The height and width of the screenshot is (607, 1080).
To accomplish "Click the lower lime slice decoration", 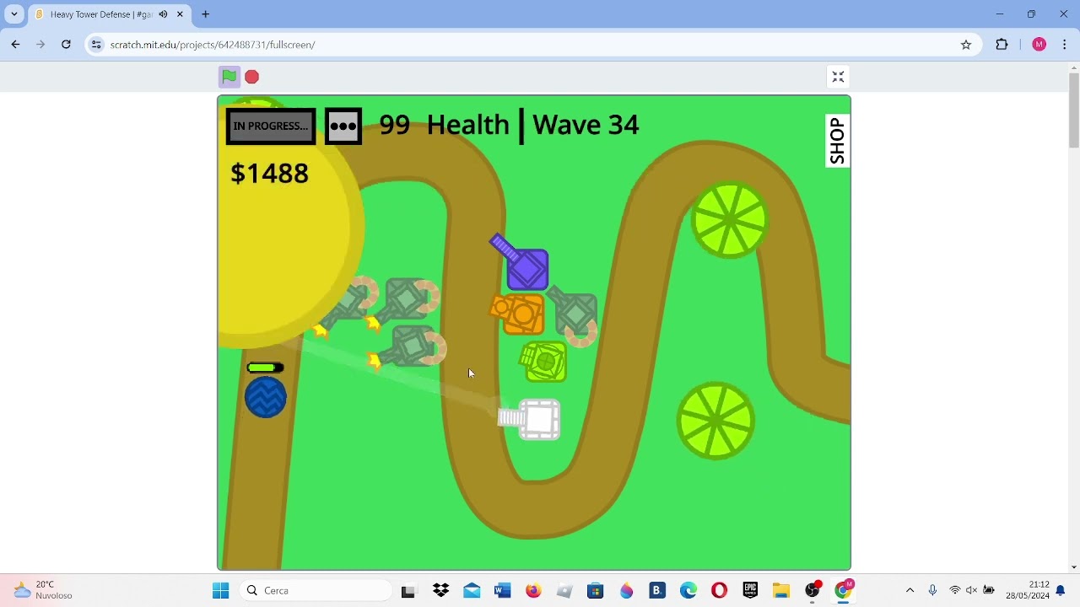I will (x=715, y=421).
